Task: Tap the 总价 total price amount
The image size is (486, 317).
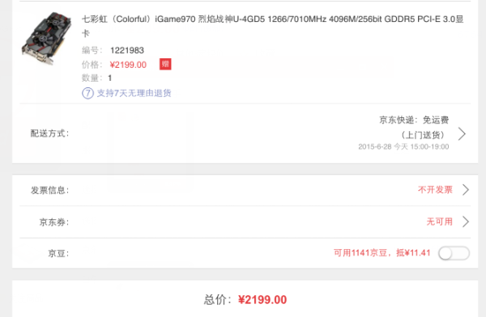Action: coord(262,300)
